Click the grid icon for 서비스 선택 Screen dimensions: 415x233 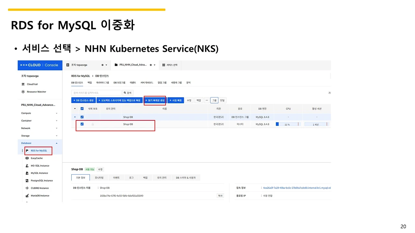164,65
